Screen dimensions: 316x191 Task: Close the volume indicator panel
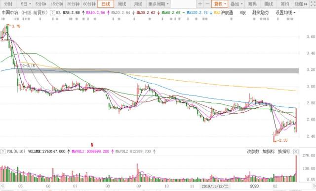(x=296, y=152)
